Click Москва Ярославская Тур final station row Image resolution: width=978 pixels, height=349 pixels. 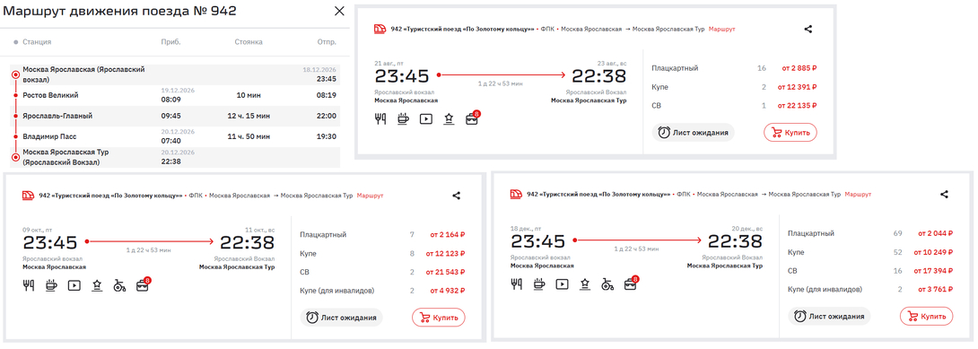coord(175,157)
